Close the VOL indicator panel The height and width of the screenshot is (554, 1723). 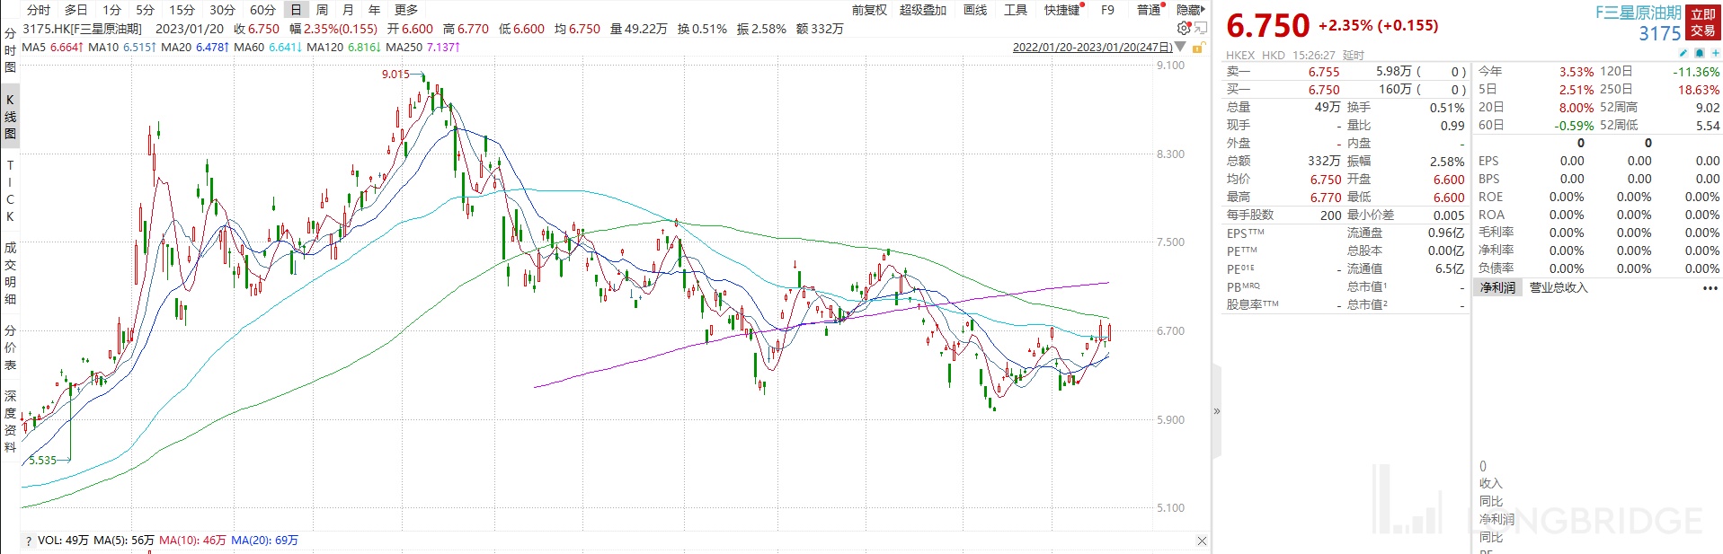(x=1202, y=541)
